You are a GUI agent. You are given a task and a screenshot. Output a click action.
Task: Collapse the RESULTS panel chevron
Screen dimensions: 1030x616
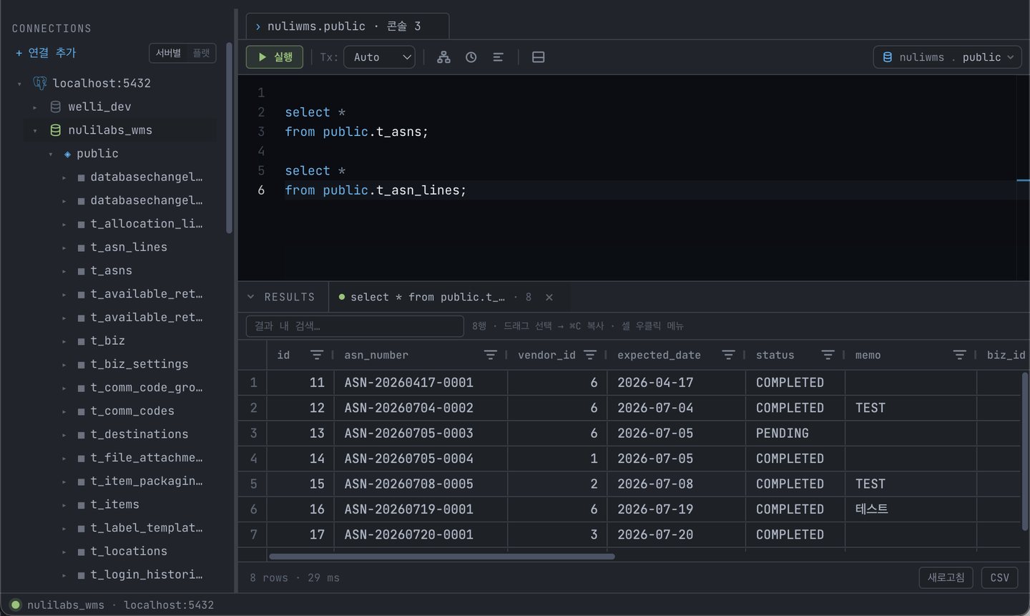(x=250, y=297)
